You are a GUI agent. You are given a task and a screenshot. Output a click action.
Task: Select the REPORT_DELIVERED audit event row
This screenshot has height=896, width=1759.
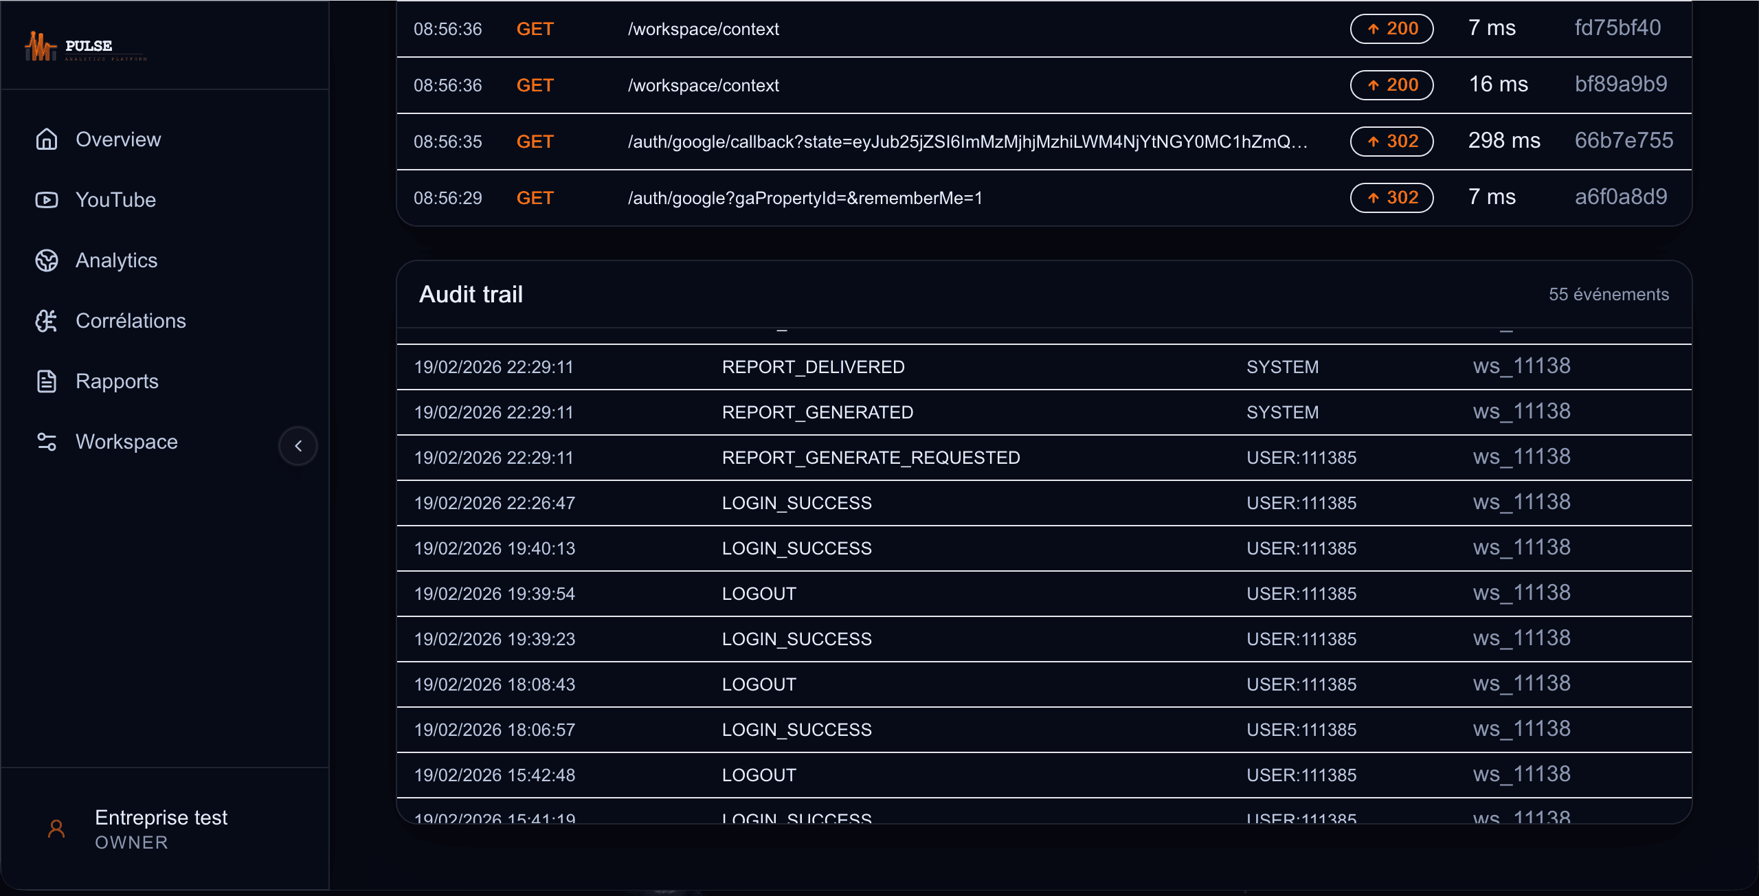pyautogui.click(x=813, y=367)
